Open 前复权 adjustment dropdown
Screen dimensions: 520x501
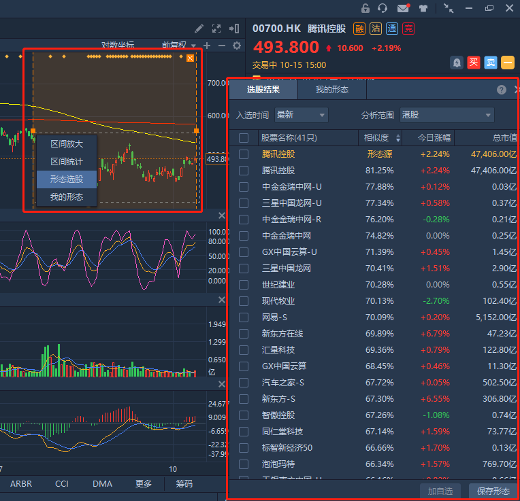coord(179,46)
